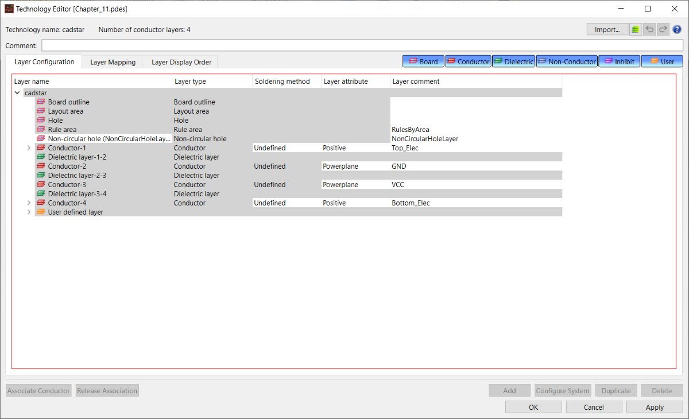Screen dimensions: 689x419
Task: Click the Add button
Action: [x=509, y=391]
